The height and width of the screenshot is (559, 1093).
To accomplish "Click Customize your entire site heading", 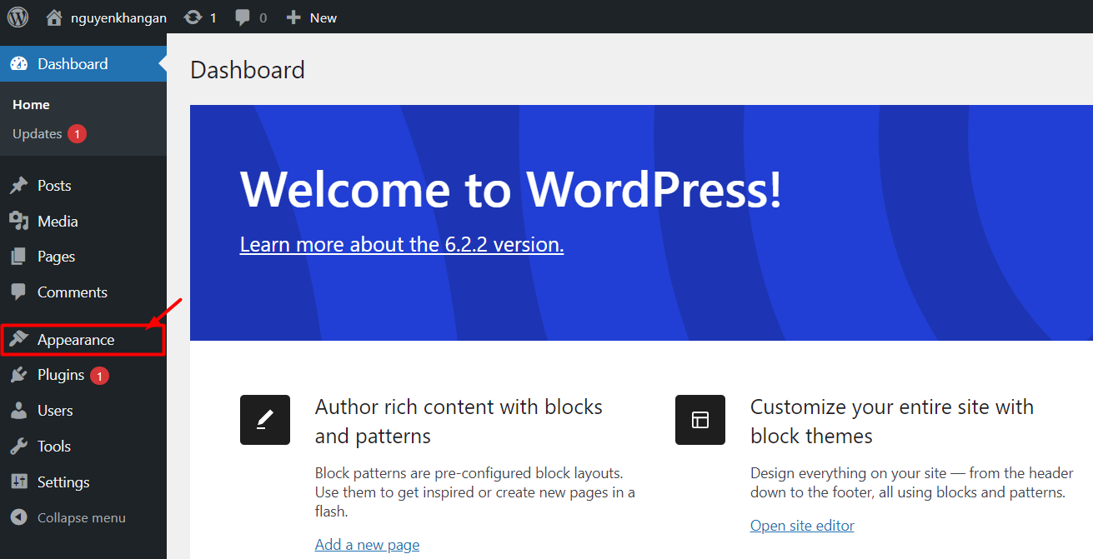I will [x=892, y=422].
